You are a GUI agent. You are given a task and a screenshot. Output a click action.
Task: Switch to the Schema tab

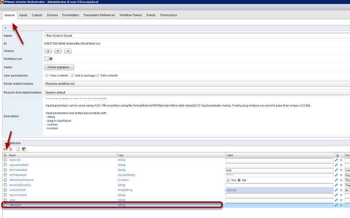[x=52, y=15]
